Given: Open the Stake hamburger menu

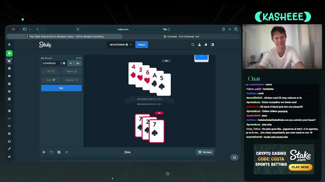Looking at the screenshot, I should [9, 45].
